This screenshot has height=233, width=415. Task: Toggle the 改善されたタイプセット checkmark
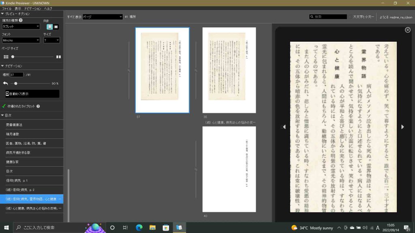pos(4,106)
